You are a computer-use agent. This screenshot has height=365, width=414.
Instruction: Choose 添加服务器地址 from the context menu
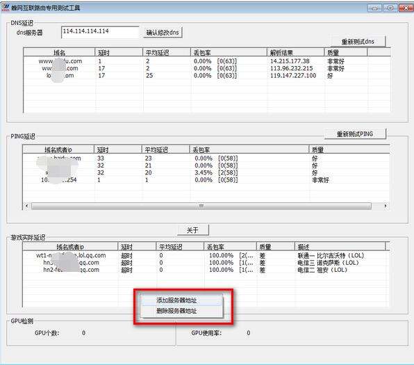click(x=181, y=300)
